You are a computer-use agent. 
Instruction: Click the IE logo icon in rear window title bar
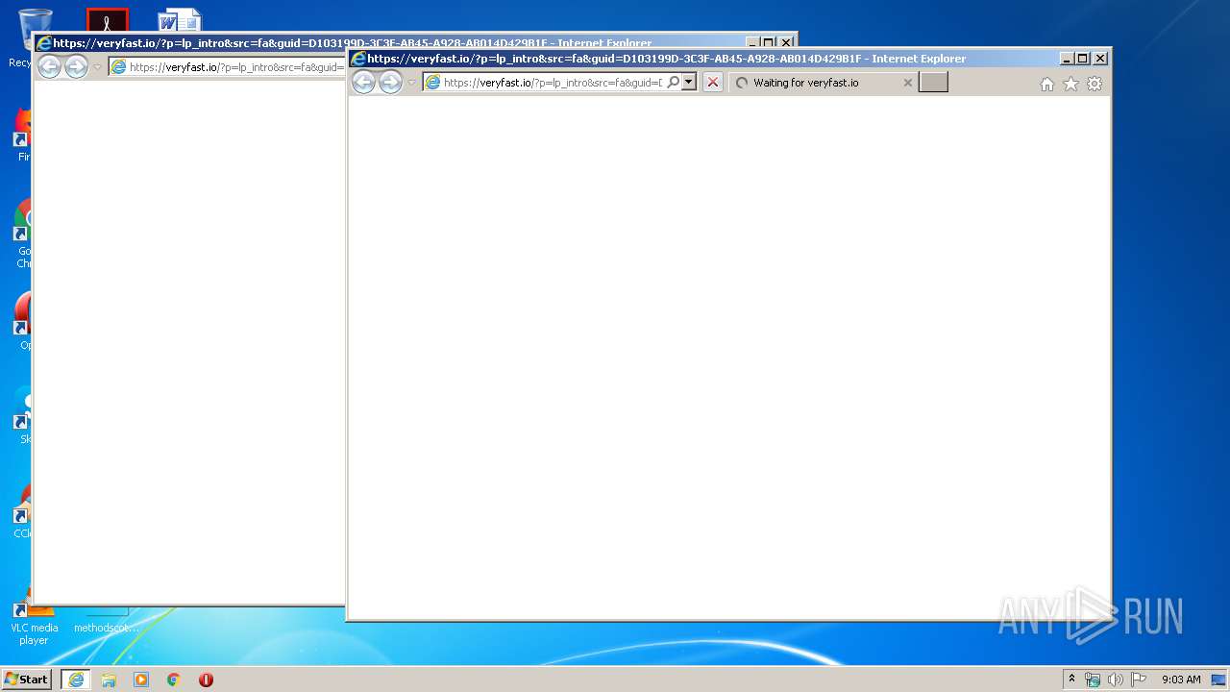tap(44, 43)
